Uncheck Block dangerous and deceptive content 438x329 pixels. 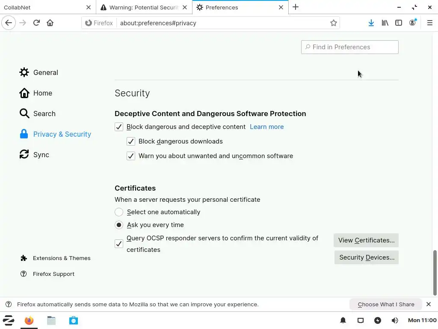(x=119, y=127)
